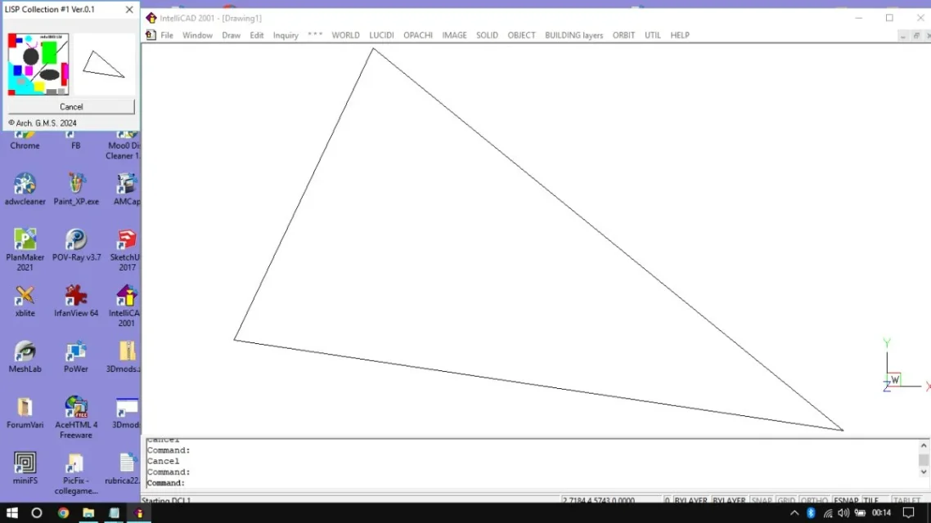Toggle TILE in the status bar

tap(871, 500)
